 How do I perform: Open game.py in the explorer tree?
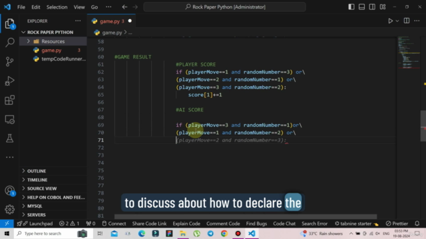click(53, 50)
